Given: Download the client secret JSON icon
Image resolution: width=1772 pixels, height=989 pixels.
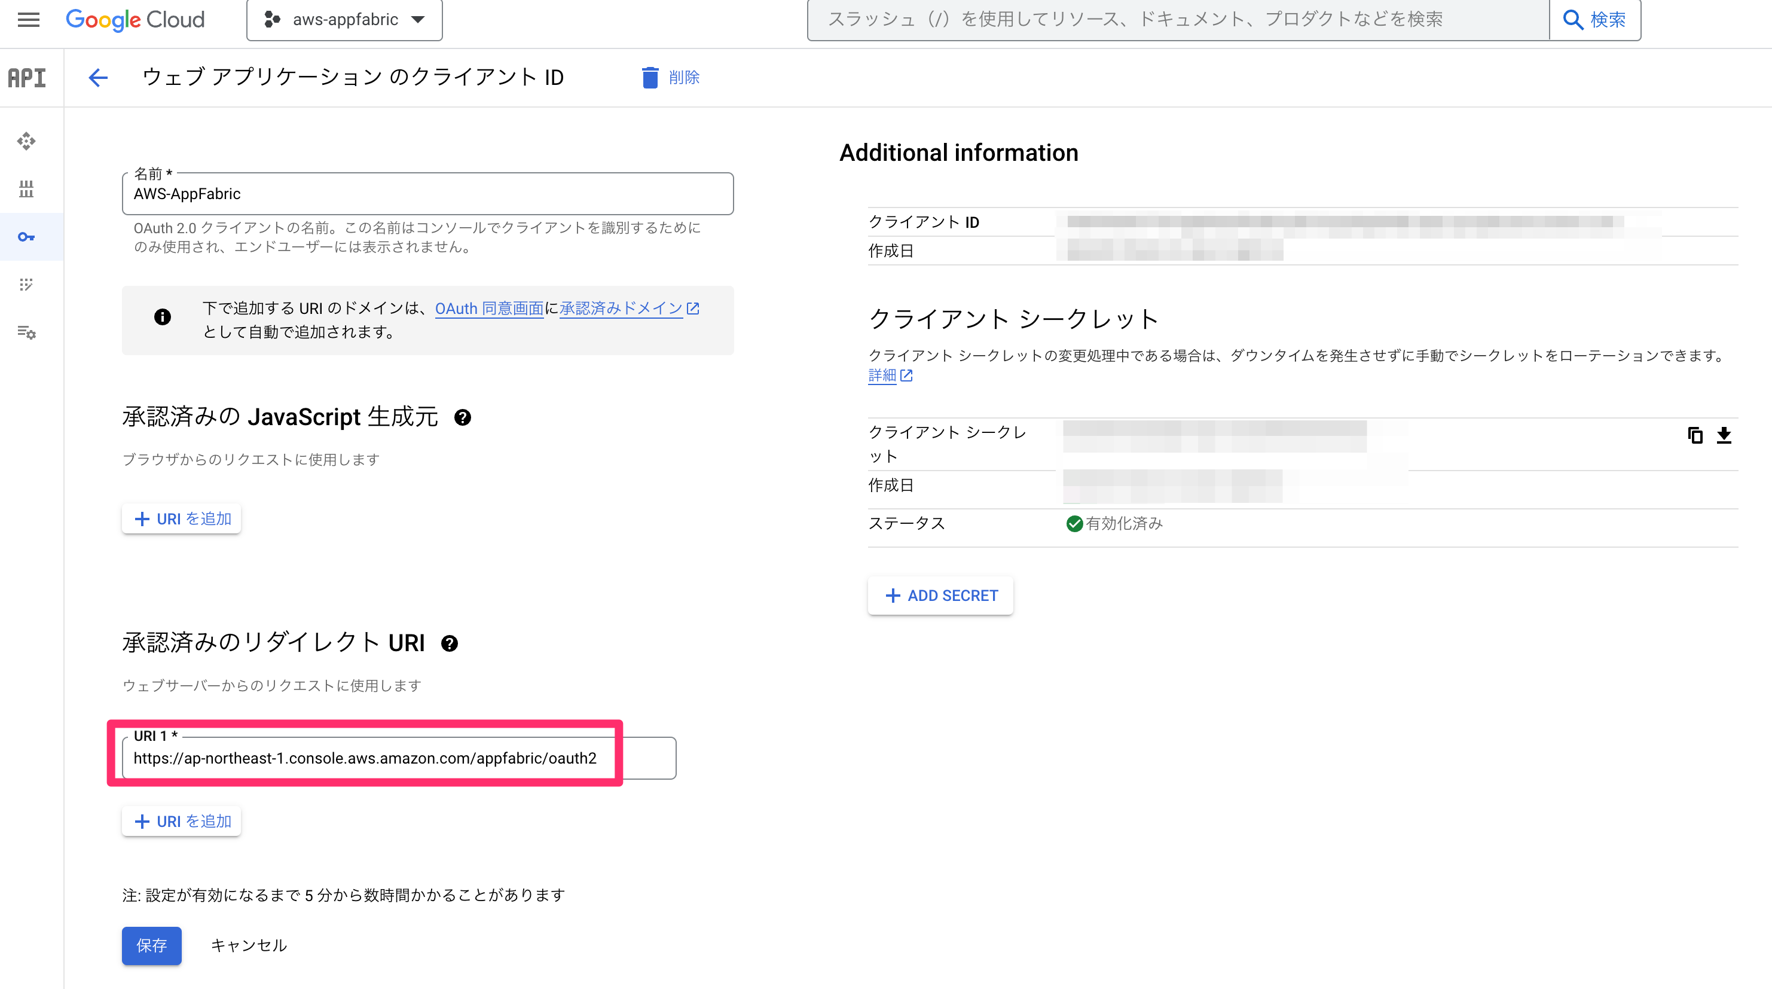Looking at the screenshot, I should (x=1724, y=435).
